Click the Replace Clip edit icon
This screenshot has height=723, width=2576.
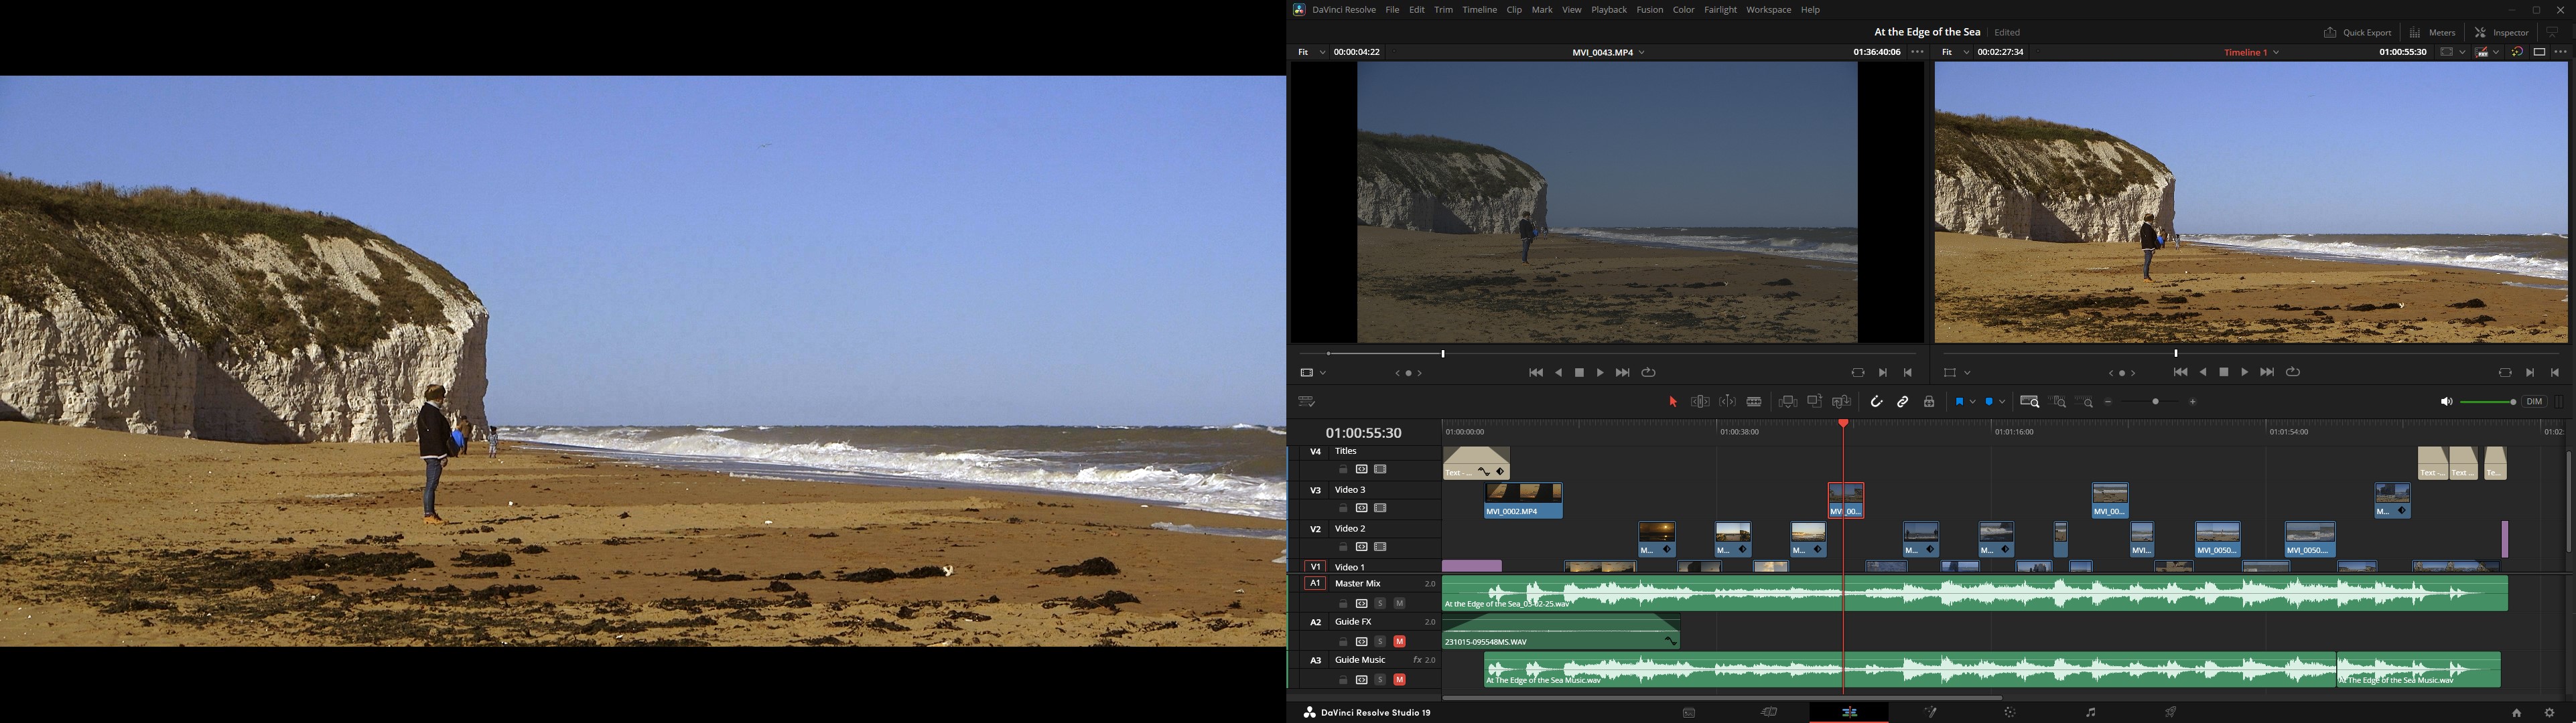[x=1842, y=402]
